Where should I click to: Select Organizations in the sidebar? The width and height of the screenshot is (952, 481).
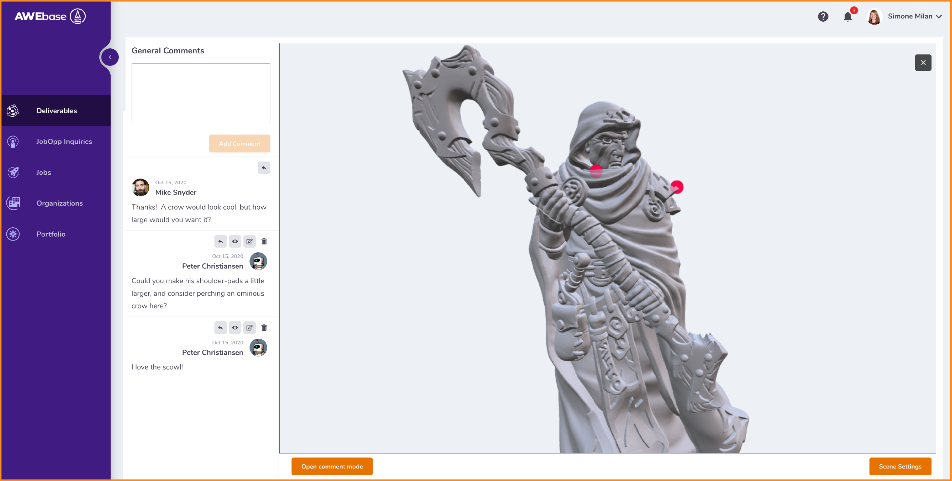[x=59, y=203]
